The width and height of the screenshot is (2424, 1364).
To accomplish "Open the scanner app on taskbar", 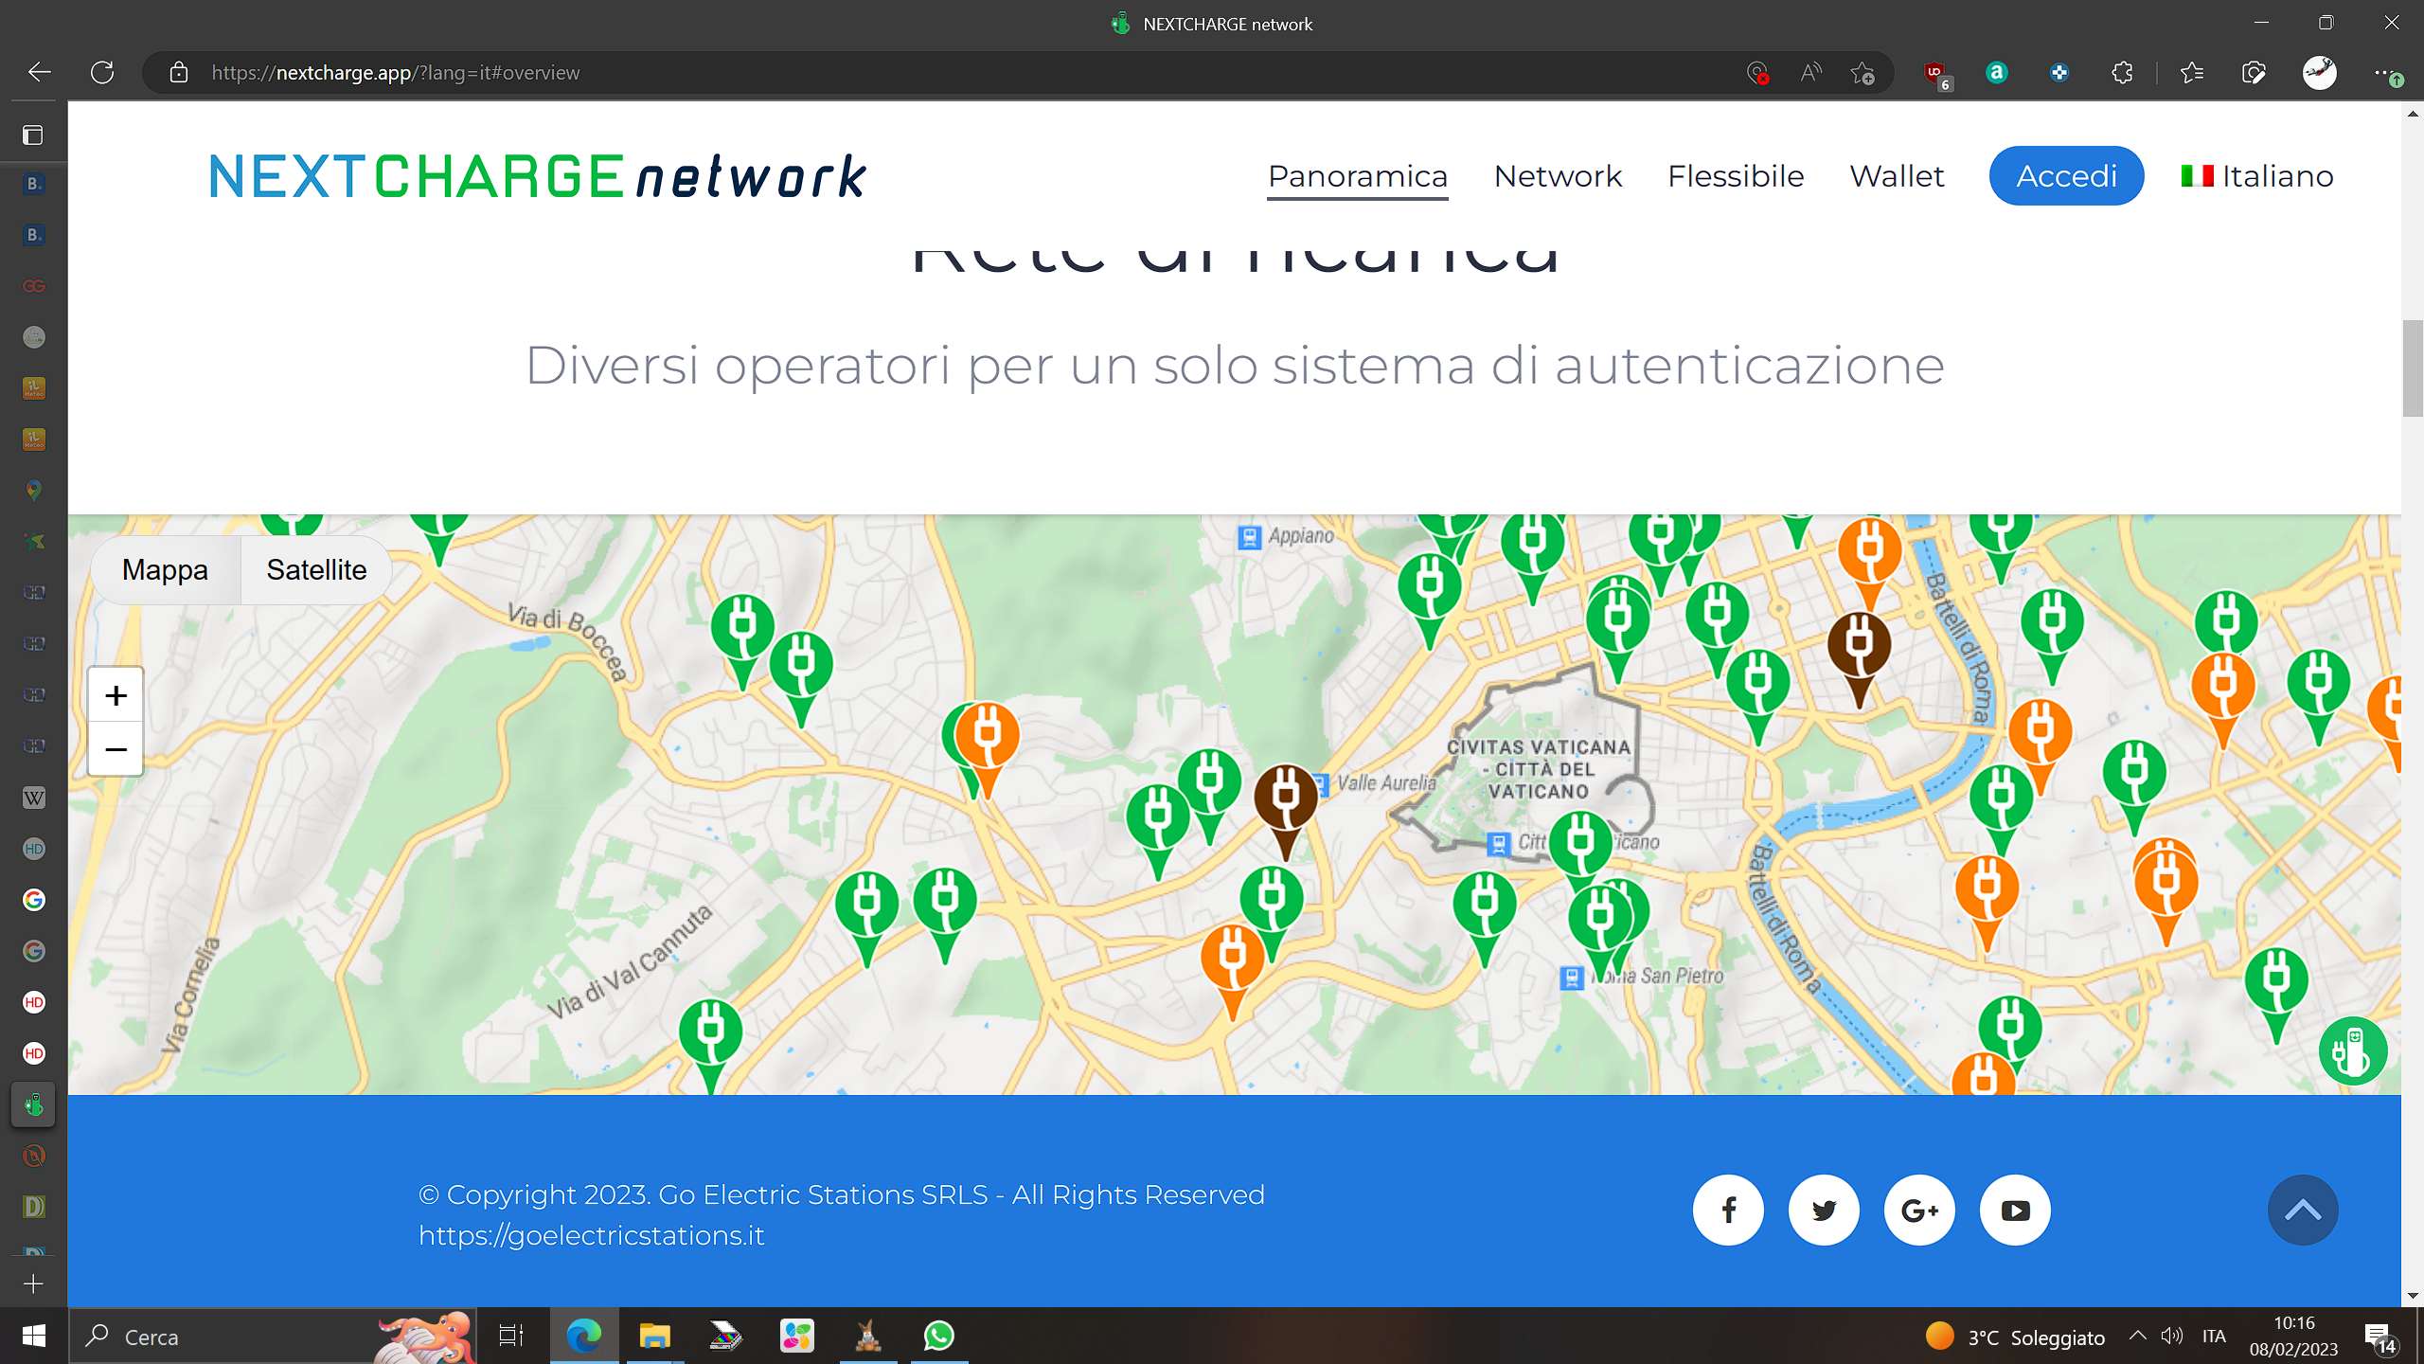I will pos(726,1337).
